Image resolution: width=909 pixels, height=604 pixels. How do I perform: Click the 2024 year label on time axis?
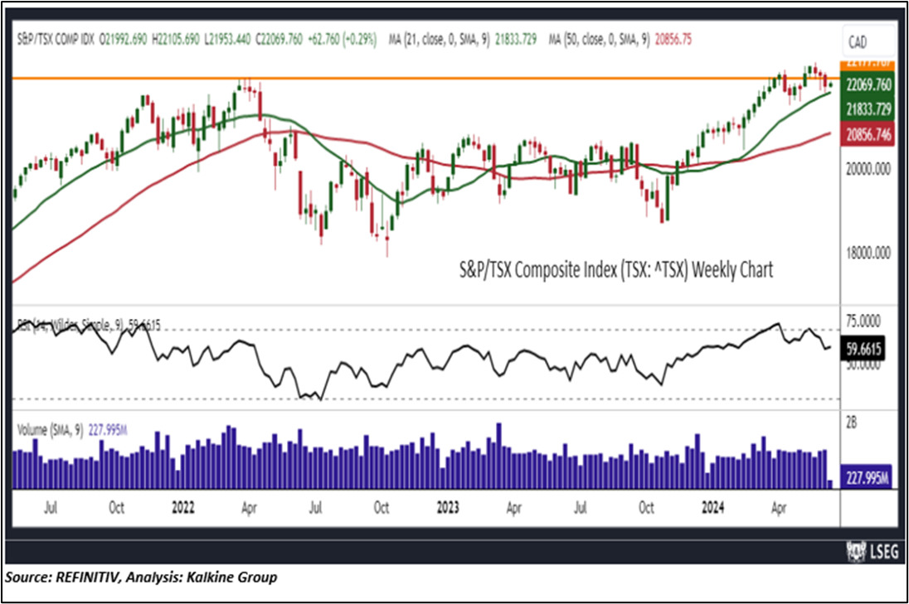(712, 507)
